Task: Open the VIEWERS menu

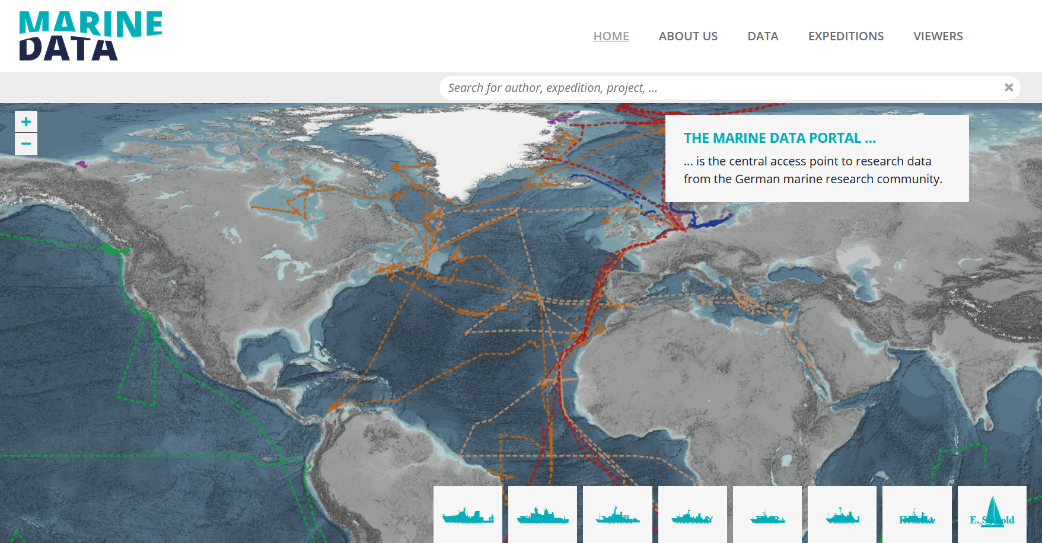Action: [x=938, y=36]
